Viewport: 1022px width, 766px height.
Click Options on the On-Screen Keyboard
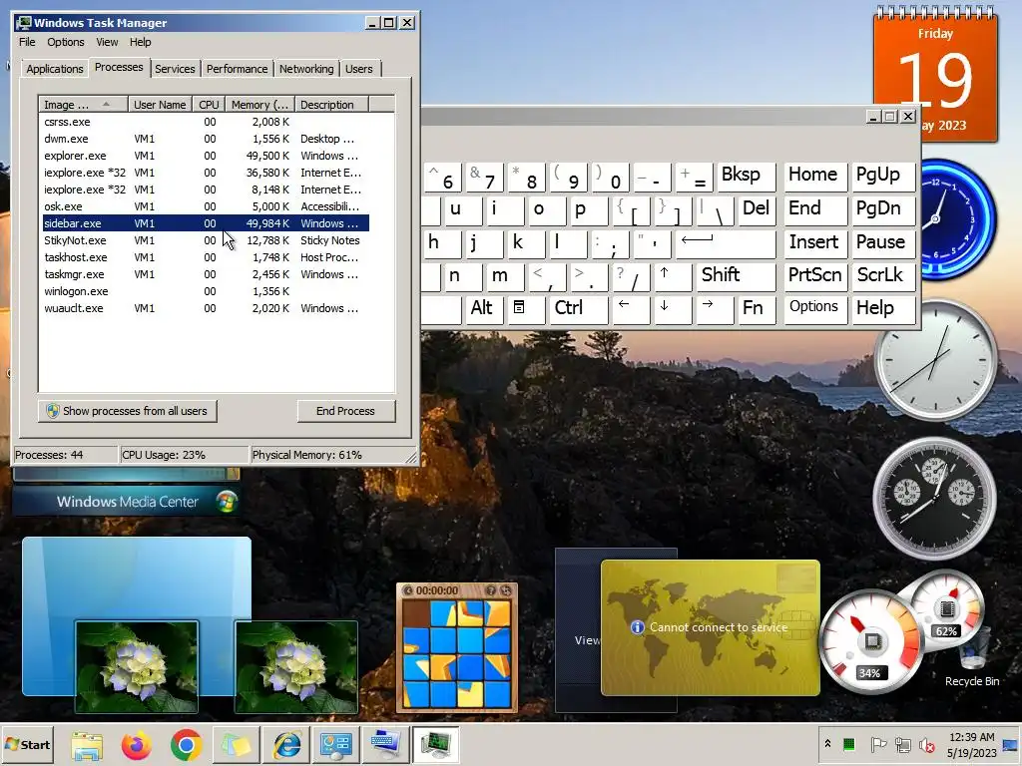[x=814, y=309]
